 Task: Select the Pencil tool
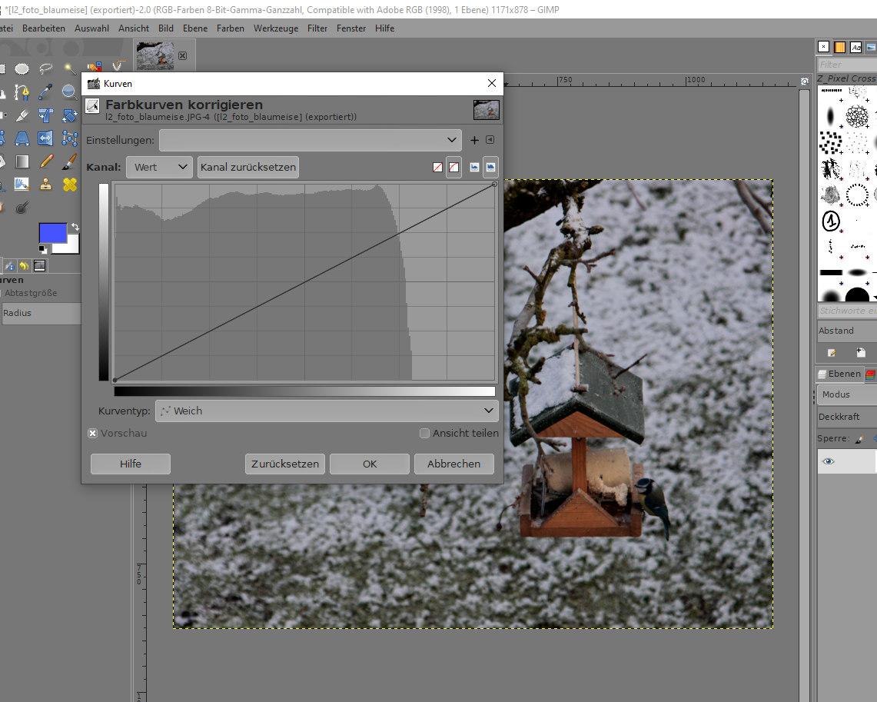coord(46,161)
